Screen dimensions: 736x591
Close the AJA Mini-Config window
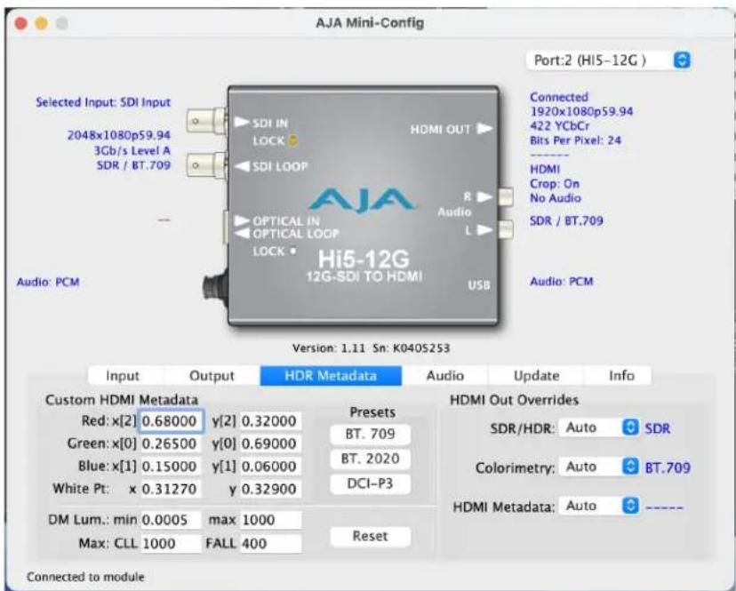point(21,23)
